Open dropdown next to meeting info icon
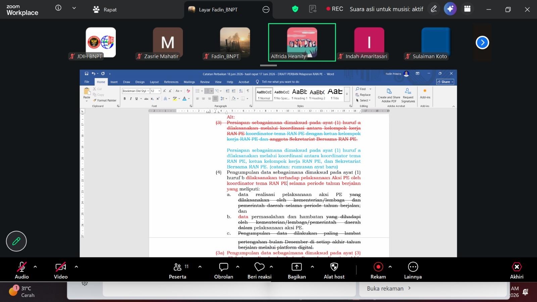The image size is (537, 302). [x=74, y=8]
